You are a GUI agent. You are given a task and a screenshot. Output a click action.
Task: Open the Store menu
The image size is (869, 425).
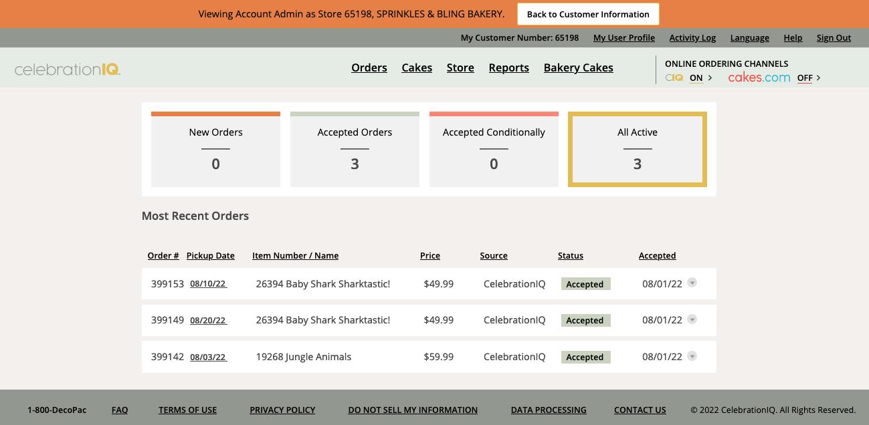[460, 67]
